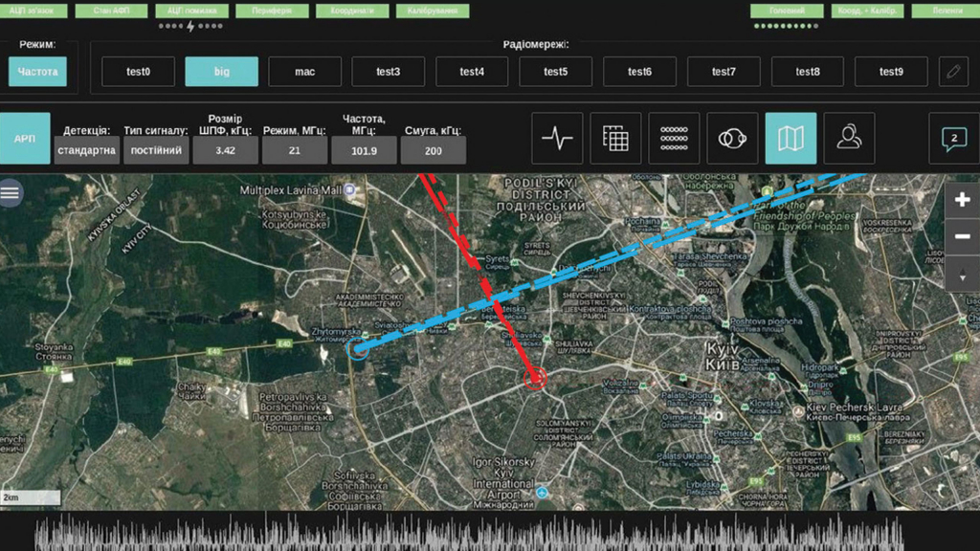Expand the map layers down arrow
The width and height of the screenshot is (980, 551).
pyautogui.click(x=962, y=276)
